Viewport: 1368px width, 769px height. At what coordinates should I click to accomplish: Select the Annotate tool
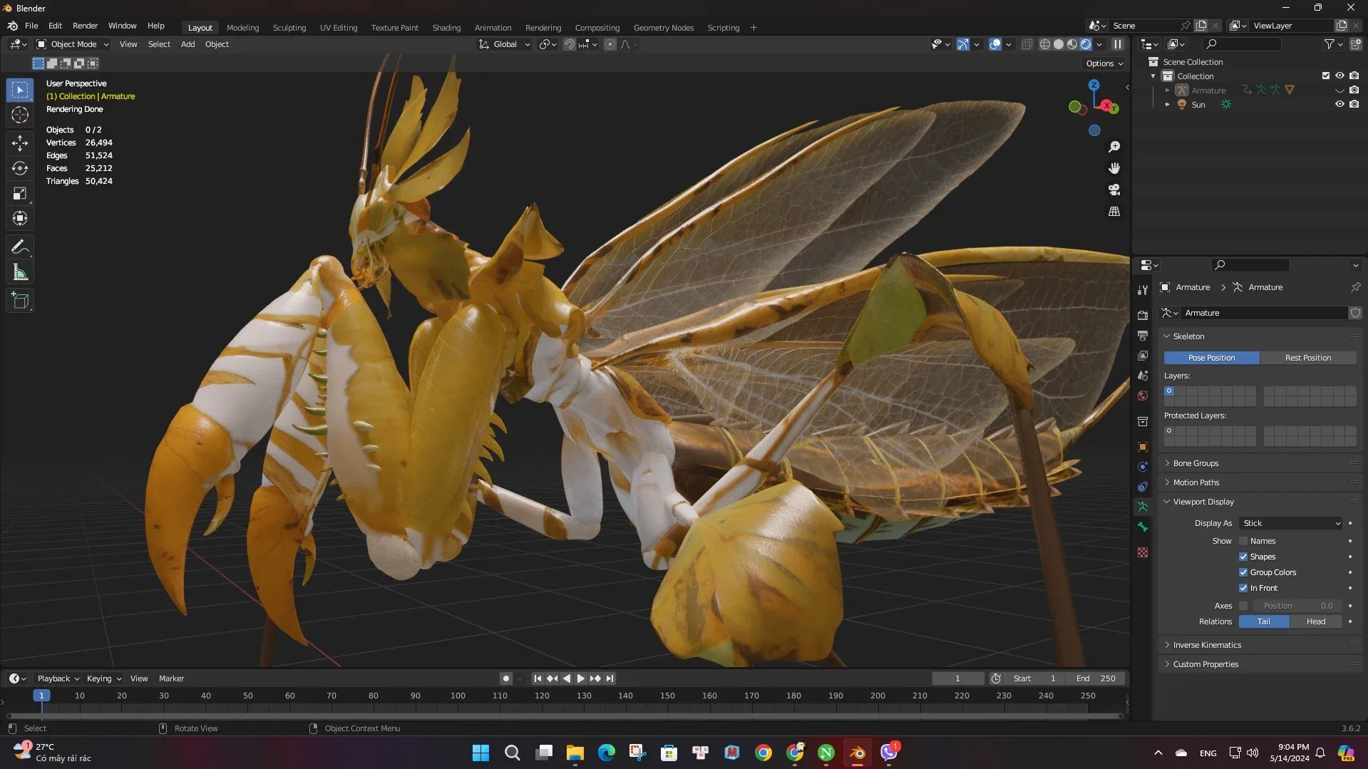tap(20, 246)
